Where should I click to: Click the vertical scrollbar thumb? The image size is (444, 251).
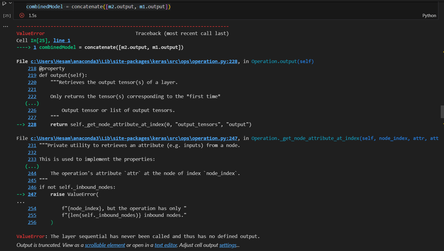(x=442, y=112)
